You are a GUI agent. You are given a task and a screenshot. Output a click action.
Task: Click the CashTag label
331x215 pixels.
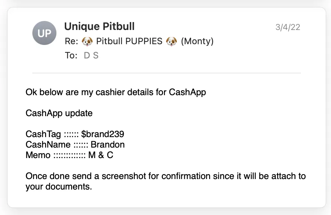(x=43, y=134)
